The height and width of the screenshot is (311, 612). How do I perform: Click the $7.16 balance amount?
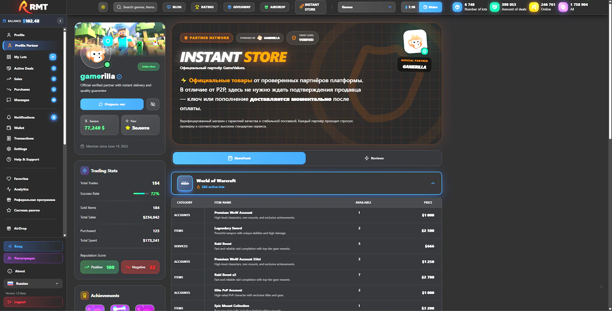tap(410, 7)
